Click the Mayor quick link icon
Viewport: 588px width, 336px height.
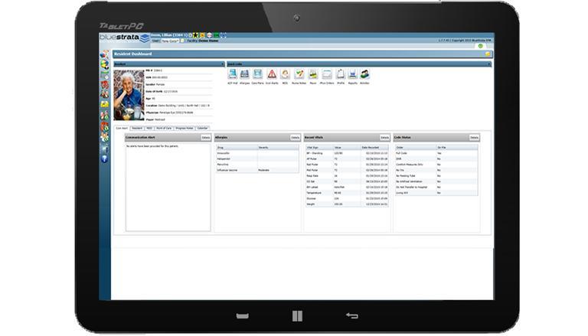point(313,74)
